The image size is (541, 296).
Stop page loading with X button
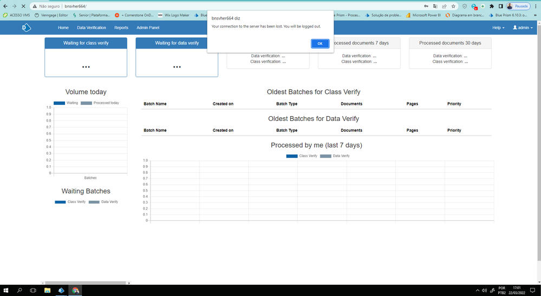[23, 6]
